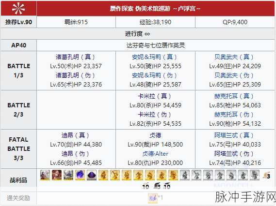Open 贝奥武夫（真）link

(234, 57)
